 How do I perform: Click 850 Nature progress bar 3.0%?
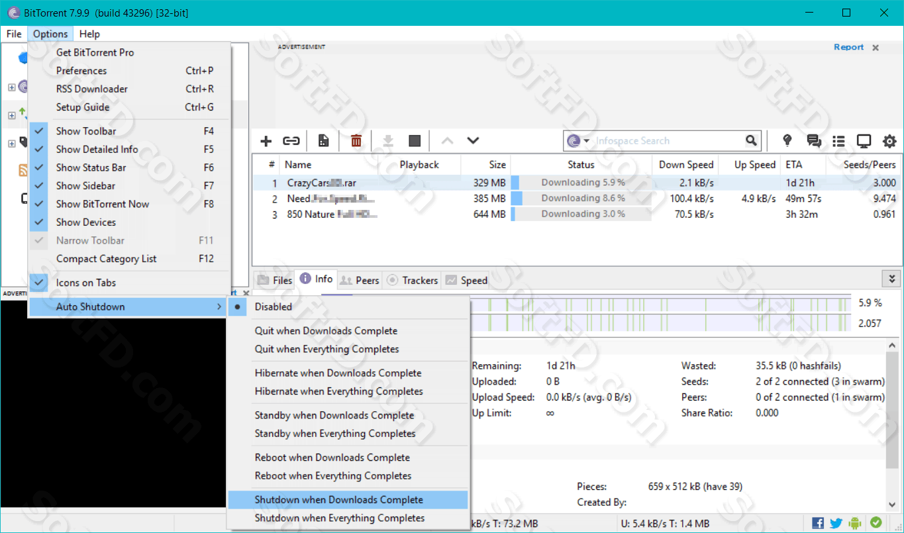(581, 214)
